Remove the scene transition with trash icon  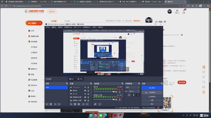[133, 95]
